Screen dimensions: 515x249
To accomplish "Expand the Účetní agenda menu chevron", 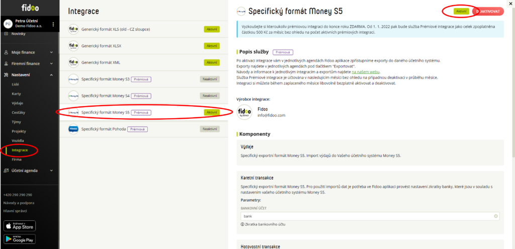I will coord(51,171).
